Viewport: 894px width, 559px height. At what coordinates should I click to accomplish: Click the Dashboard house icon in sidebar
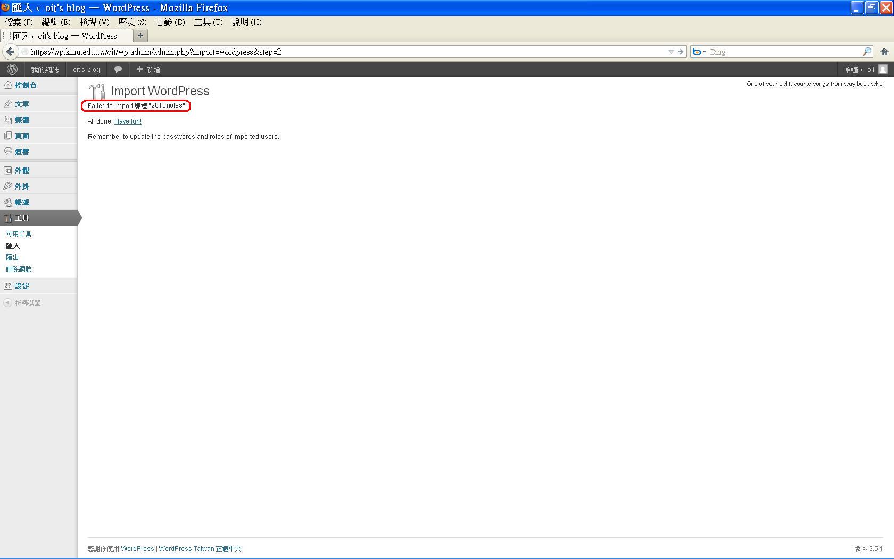point(8,85)
